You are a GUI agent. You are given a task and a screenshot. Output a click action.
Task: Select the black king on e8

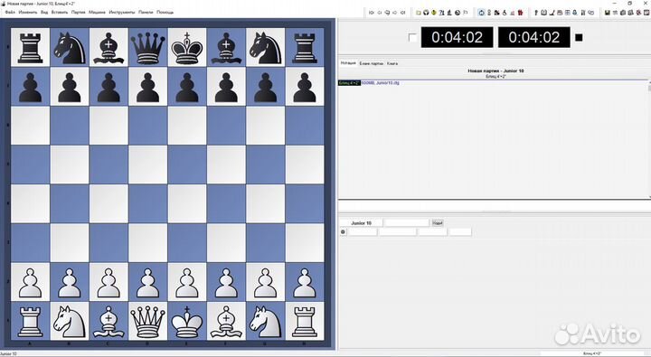pyautogui.click(x=187, y=47)
